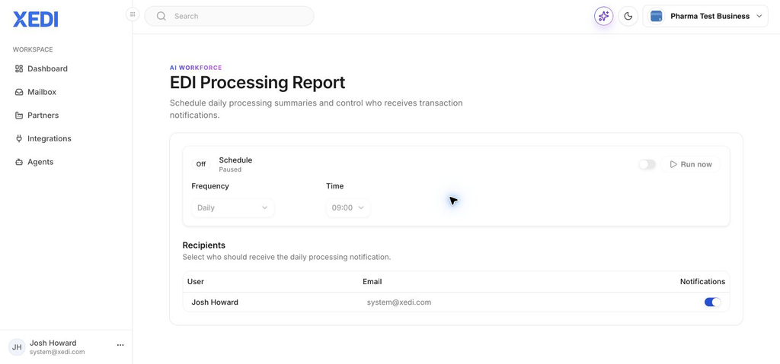This screenshot has height=364, width=780.
Task: Open the Frequency Daily dropdown
Action: 232,207
